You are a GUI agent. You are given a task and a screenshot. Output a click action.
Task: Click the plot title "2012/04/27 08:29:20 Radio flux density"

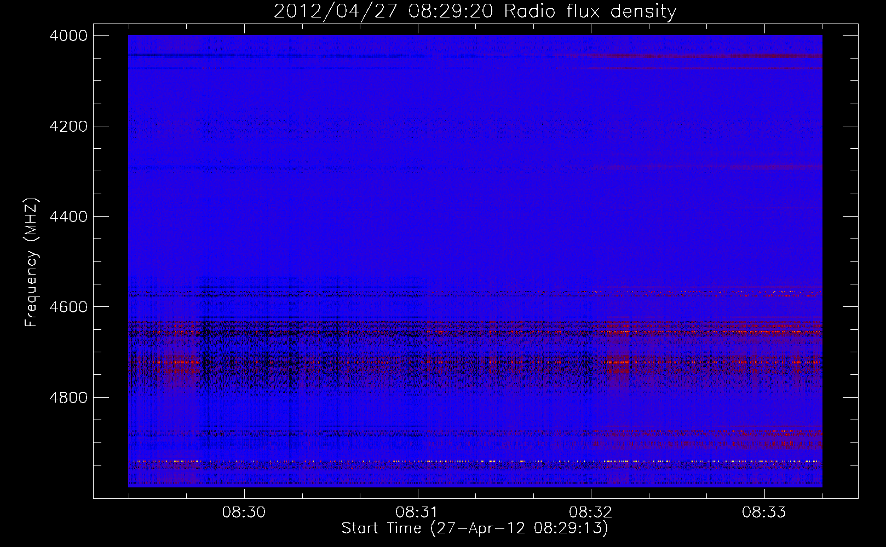475,11
